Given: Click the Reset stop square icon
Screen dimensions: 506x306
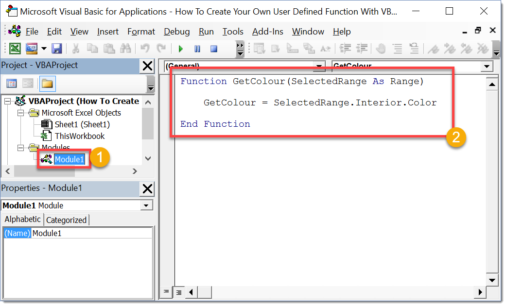Looking at the screenshot, I should coord(214,49).
